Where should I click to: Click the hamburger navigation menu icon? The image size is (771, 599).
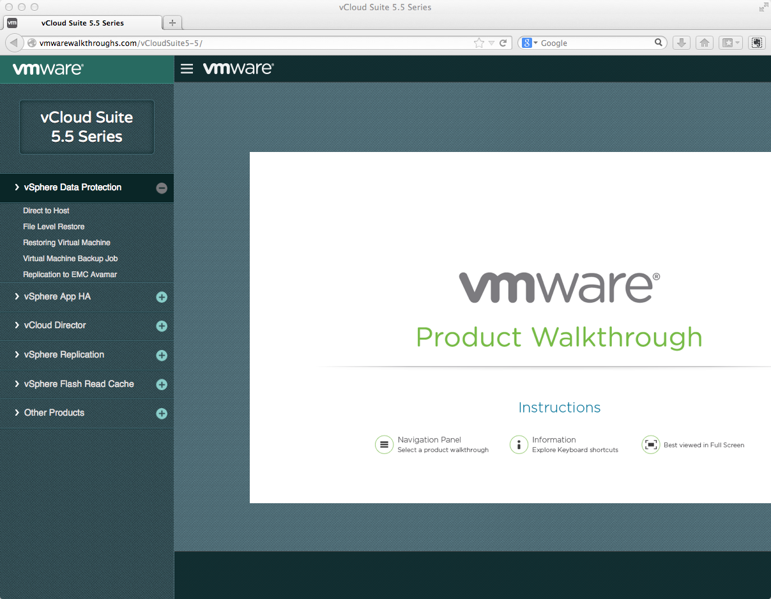187,68
